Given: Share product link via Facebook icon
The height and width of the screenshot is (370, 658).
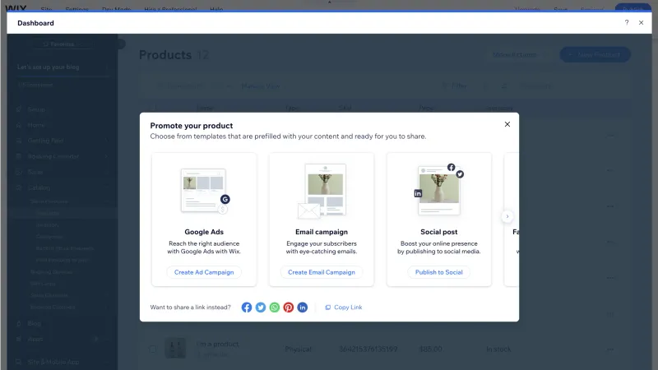Looking at the screenshot, I should (x=246, y=307).
